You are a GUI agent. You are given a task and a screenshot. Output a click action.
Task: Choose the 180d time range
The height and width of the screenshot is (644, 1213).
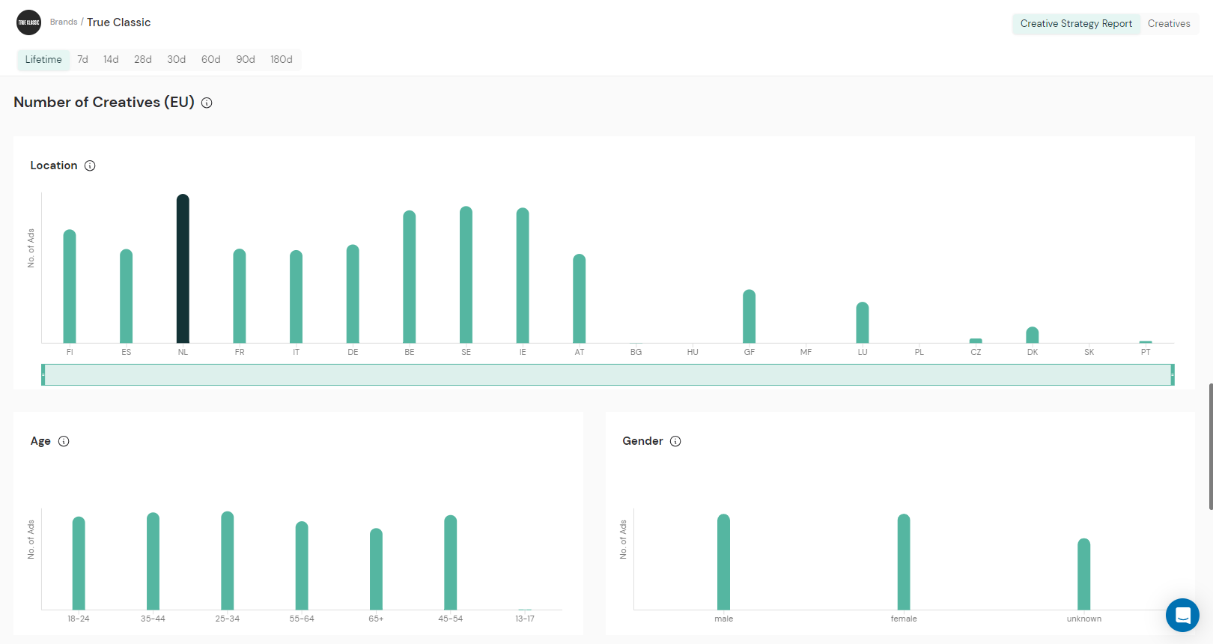click(282, 60)
